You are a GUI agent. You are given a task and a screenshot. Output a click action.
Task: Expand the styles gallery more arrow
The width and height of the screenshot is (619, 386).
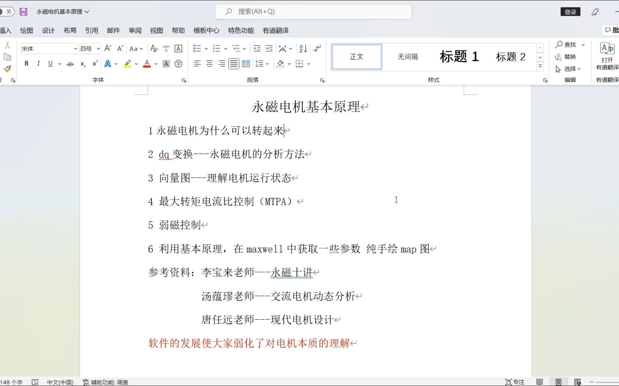(x=540, y=66)
